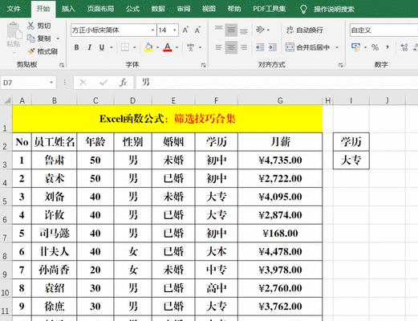
Task: Switch to Review (审阅) tab
Action: point(184,9)
